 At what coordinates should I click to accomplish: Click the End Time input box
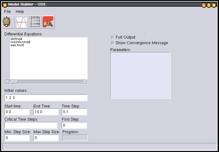click(46, 112)
